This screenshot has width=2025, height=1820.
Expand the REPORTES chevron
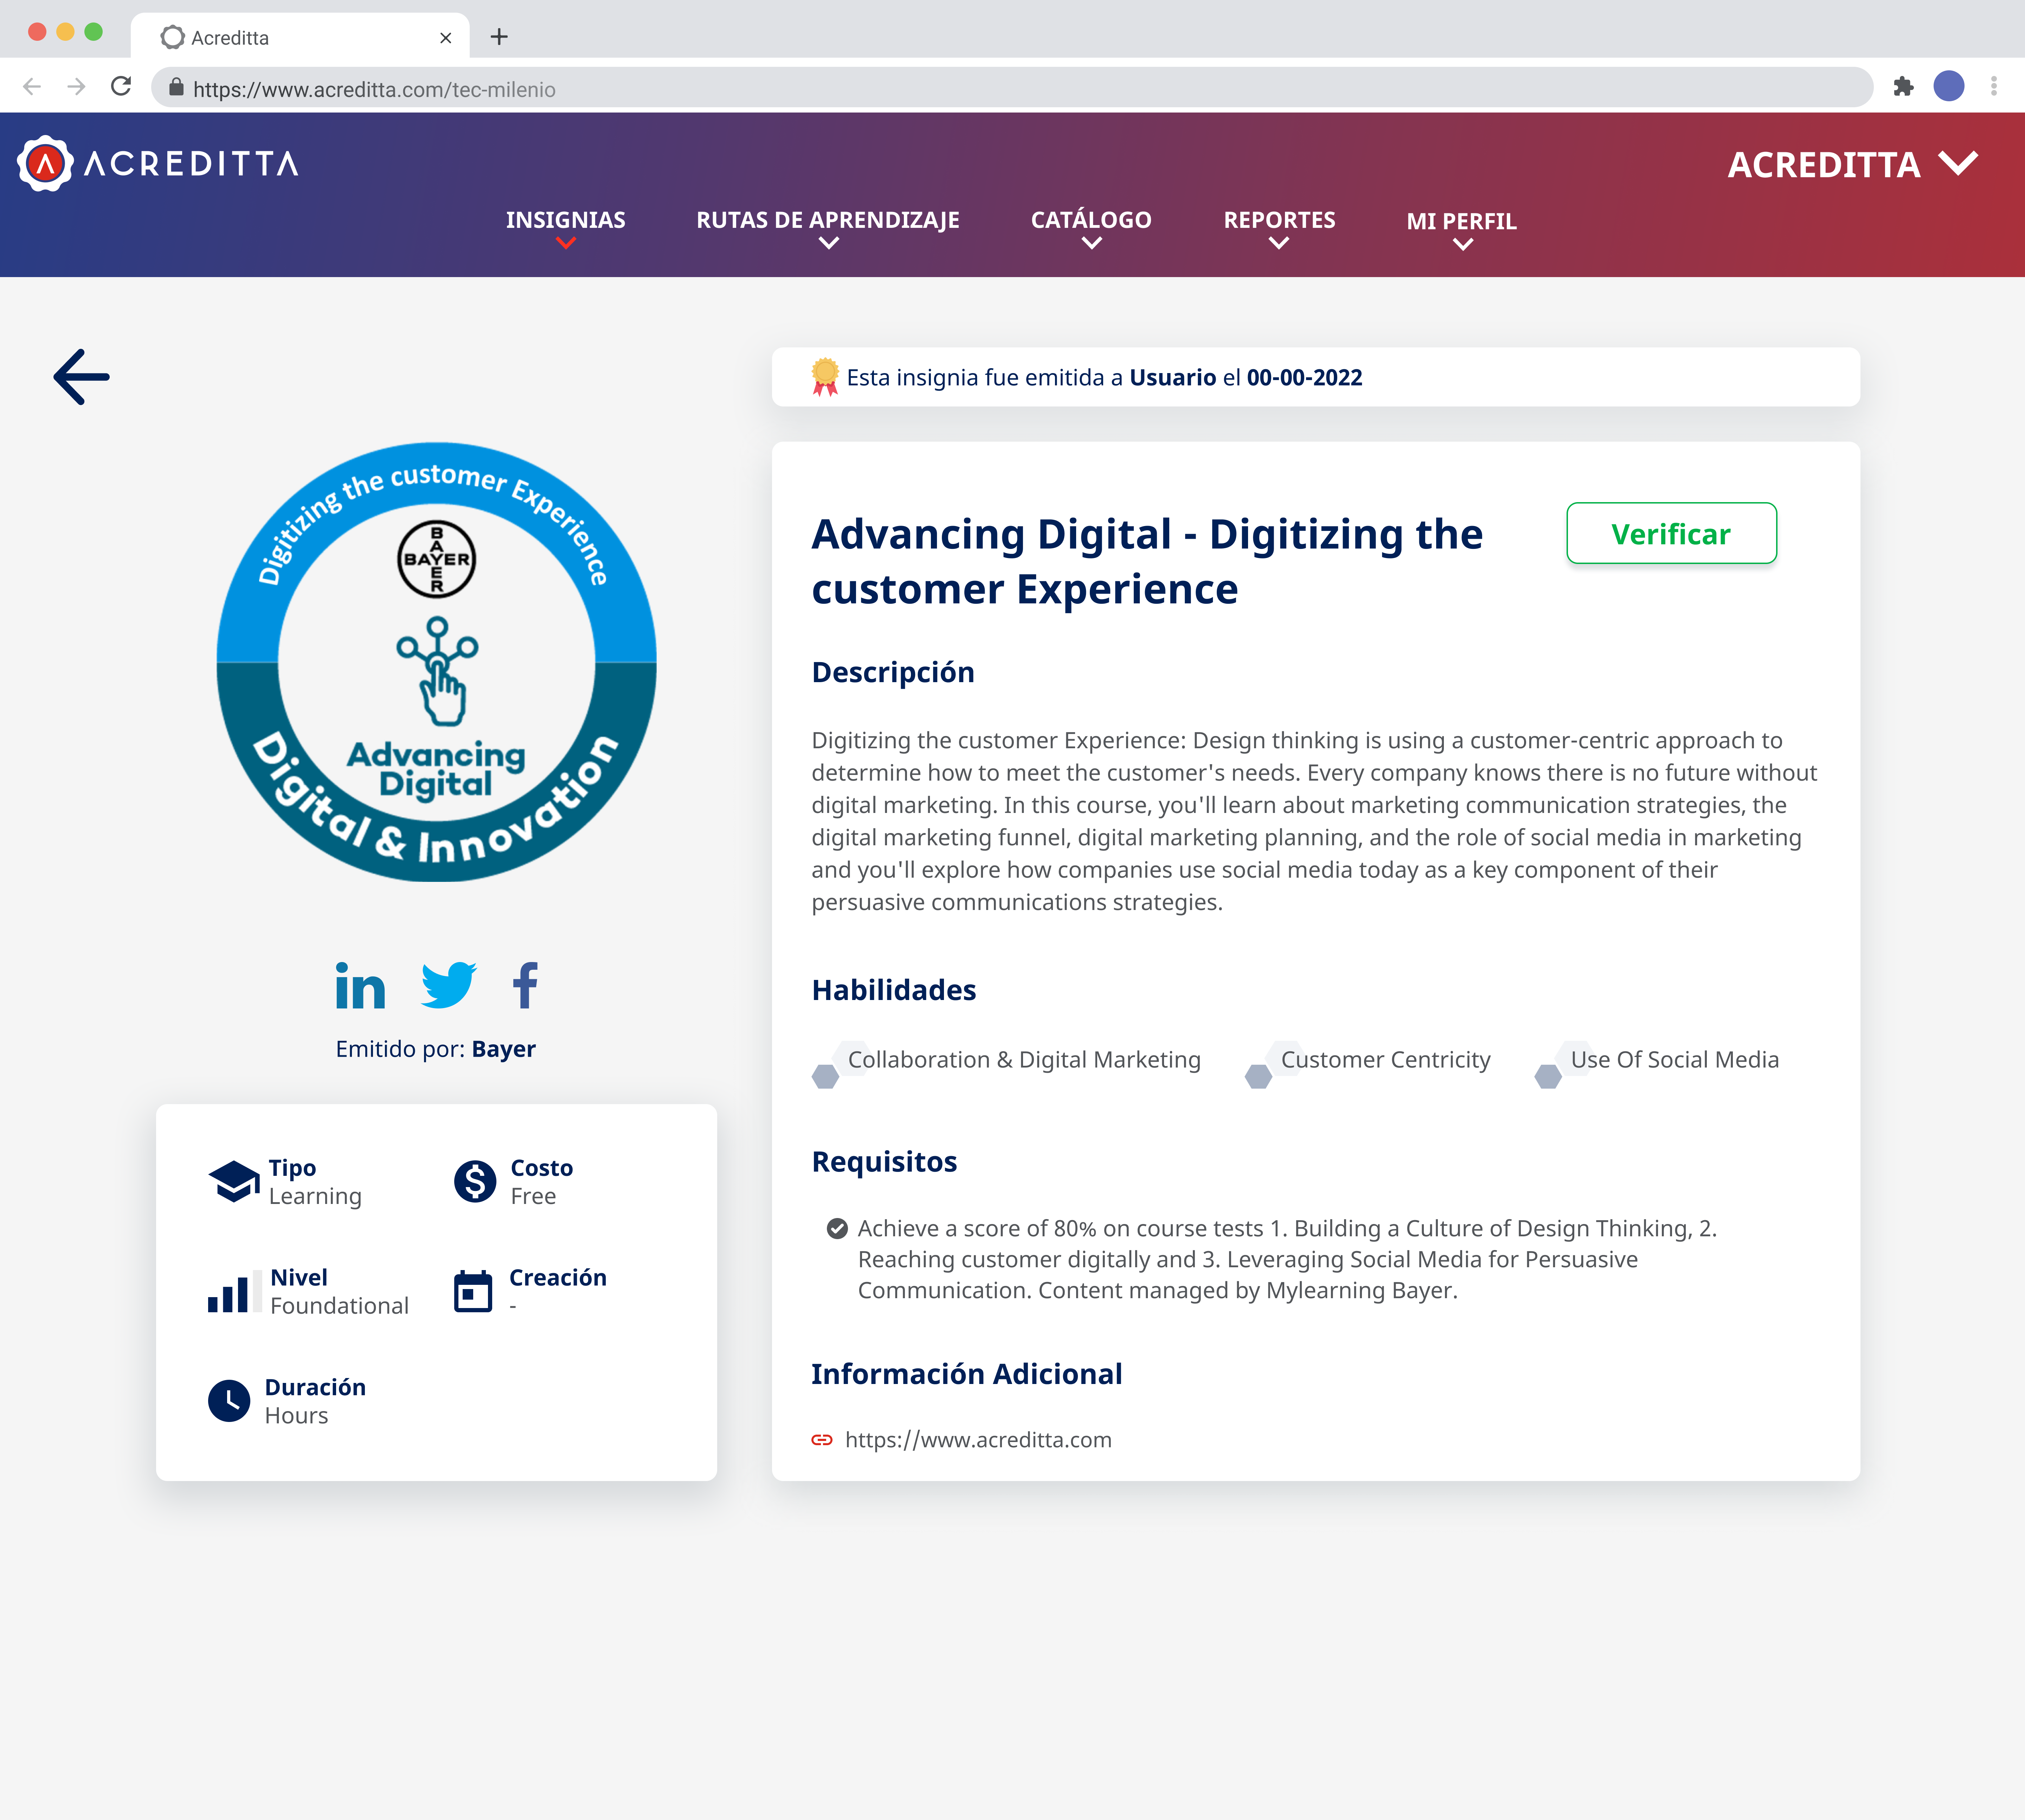[x=1279, y=243]
